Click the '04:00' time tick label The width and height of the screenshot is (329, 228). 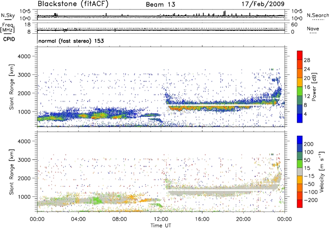click(79, 219)
